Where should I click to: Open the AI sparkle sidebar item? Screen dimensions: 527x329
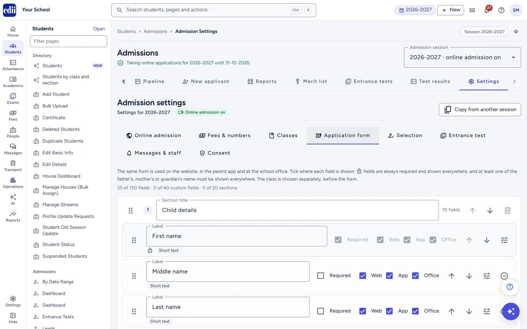click(x=13, y=200)
